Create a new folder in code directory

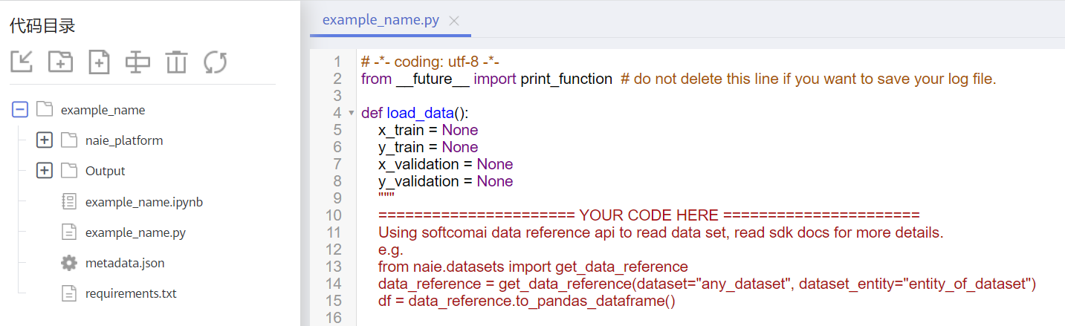(60, 62)
